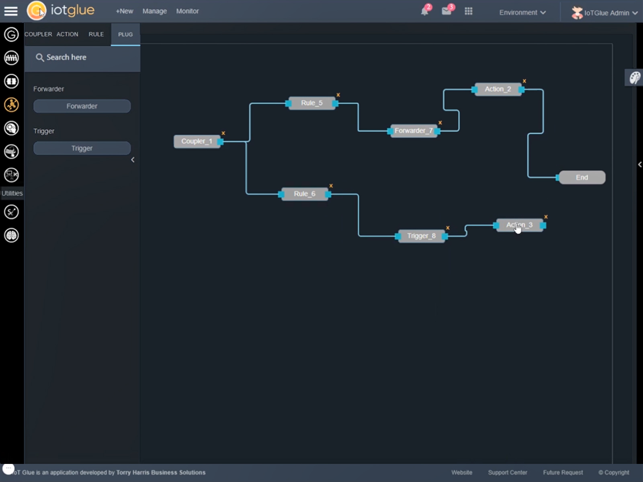Open the apps grid launcher

(469, 11)
